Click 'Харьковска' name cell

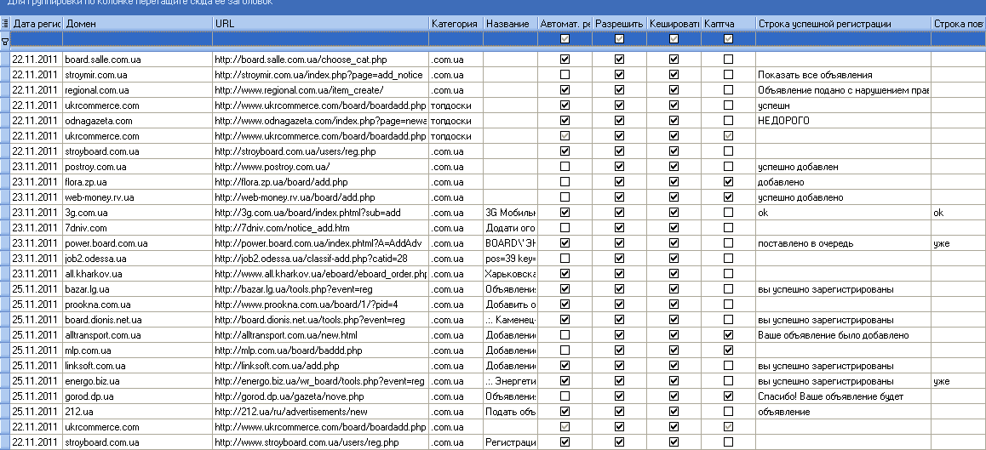click(x=510, y=274)
